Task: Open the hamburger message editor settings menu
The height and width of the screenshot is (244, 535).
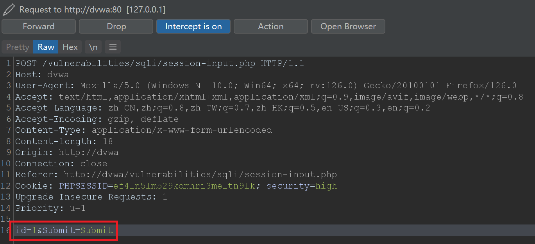Action: (113, 47)
